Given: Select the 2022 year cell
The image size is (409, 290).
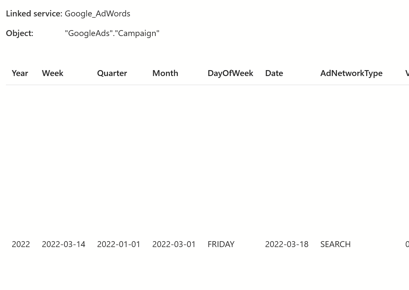Looking at the screenshot, I should pyautogui.click(x=21, y=244).
